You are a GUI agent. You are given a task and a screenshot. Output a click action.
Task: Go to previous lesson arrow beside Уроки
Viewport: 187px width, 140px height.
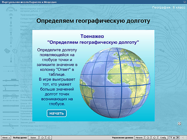(42, 137)
